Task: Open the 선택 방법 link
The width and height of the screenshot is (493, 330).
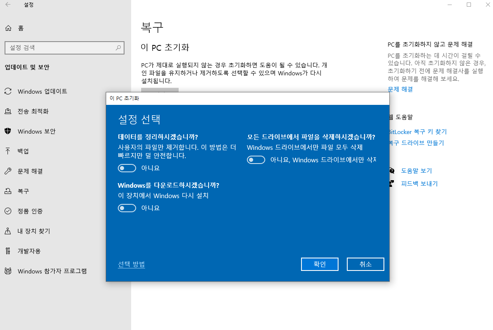Action: click(x=131, y=264)
